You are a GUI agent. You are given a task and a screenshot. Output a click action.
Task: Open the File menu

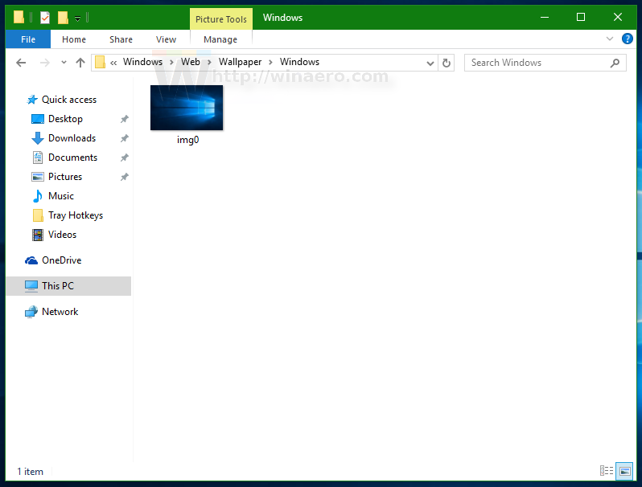tap(28, 39)
